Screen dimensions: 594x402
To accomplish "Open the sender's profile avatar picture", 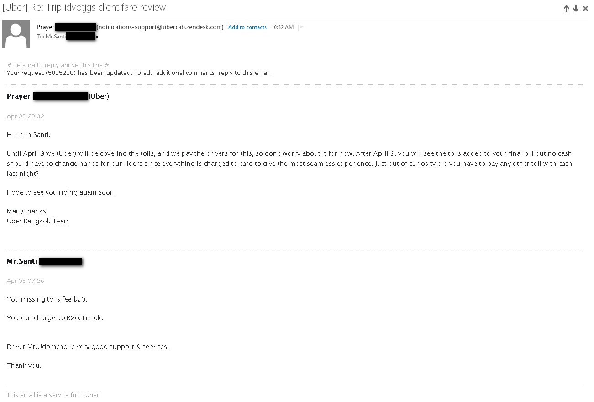I will (16, 34).
